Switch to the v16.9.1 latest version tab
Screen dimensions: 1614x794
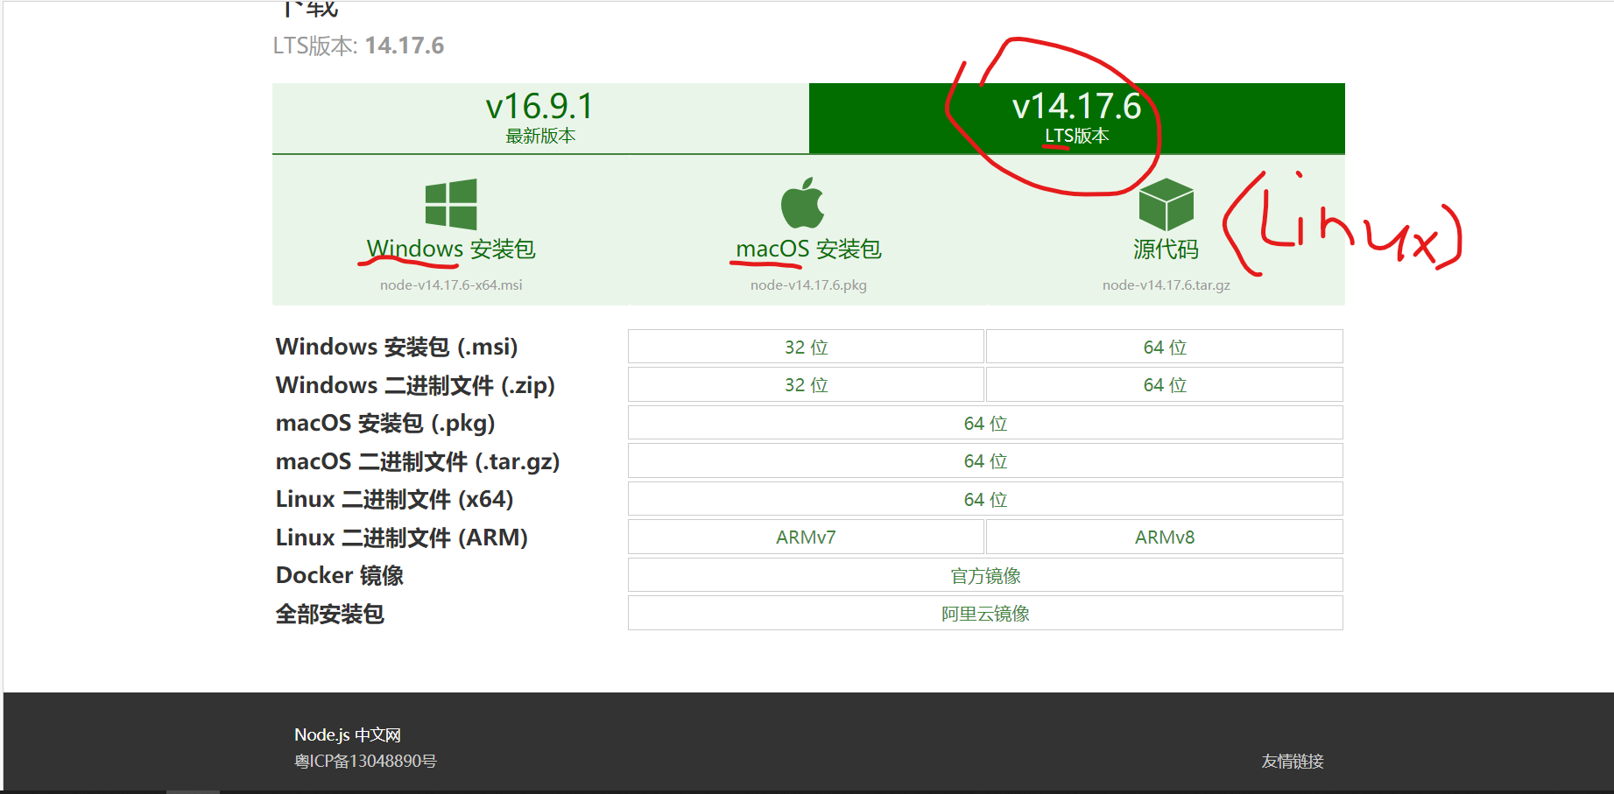540,118
